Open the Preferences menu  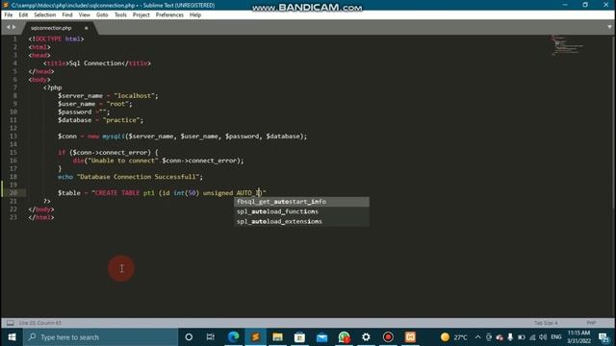point(169,15)
